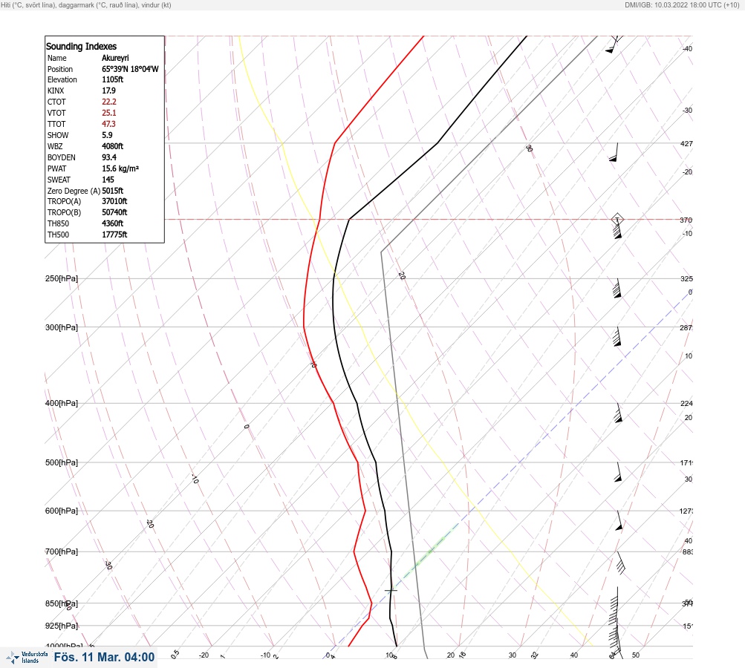Click the PWAT value 15.6 kg/m²

[x=120, y=168]
